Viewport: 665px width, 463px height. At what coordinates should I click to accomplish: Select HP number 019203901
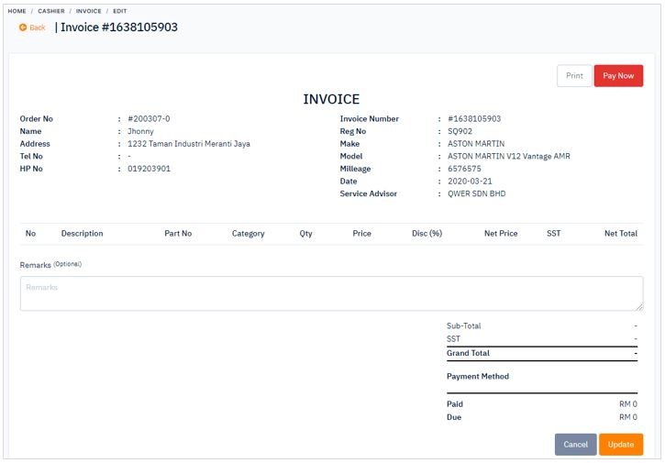point(149,169)
